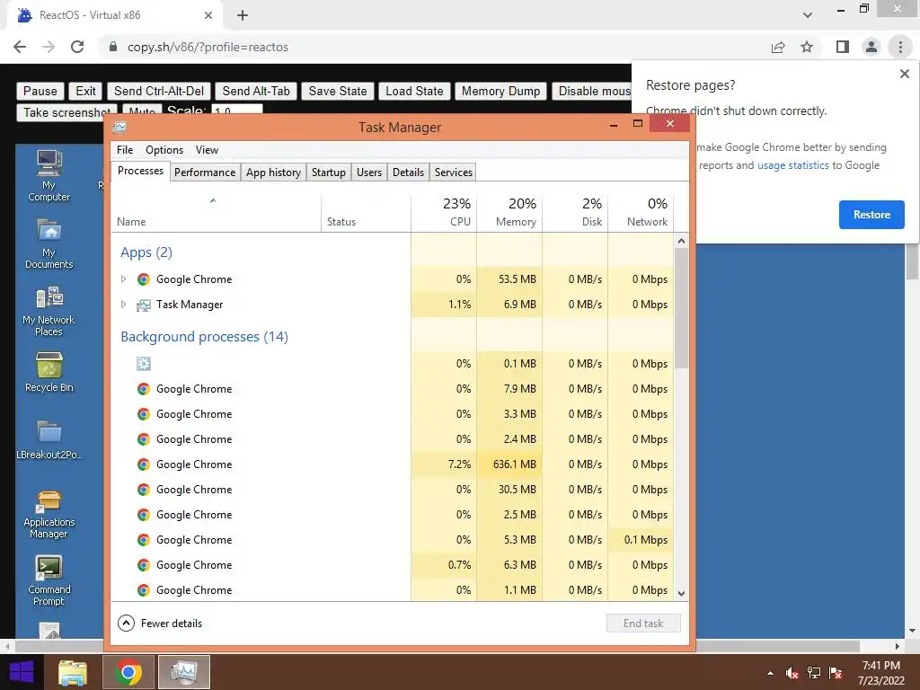Image resolution: width=920 pixels, height=690 pixels.
Task: Click Restore in the restore pages popup
Action: pyautogui.click(x=871, y=215)
